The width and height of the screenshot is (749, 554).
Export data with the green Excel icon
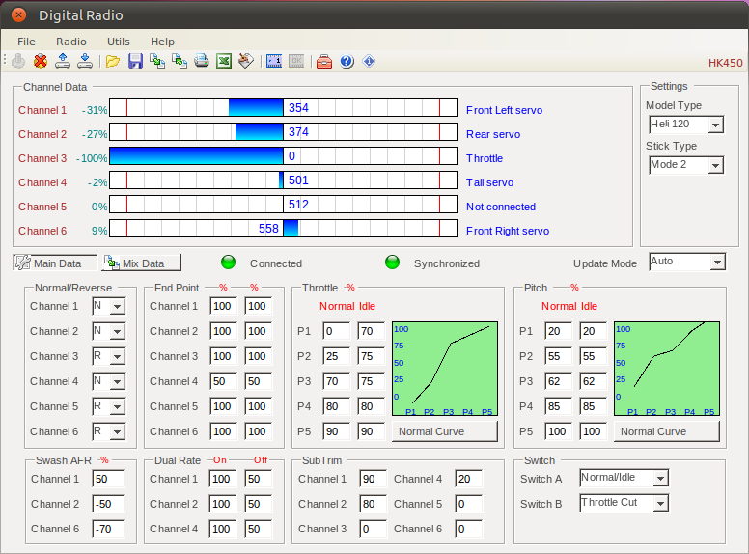click(x=224, y=62)
